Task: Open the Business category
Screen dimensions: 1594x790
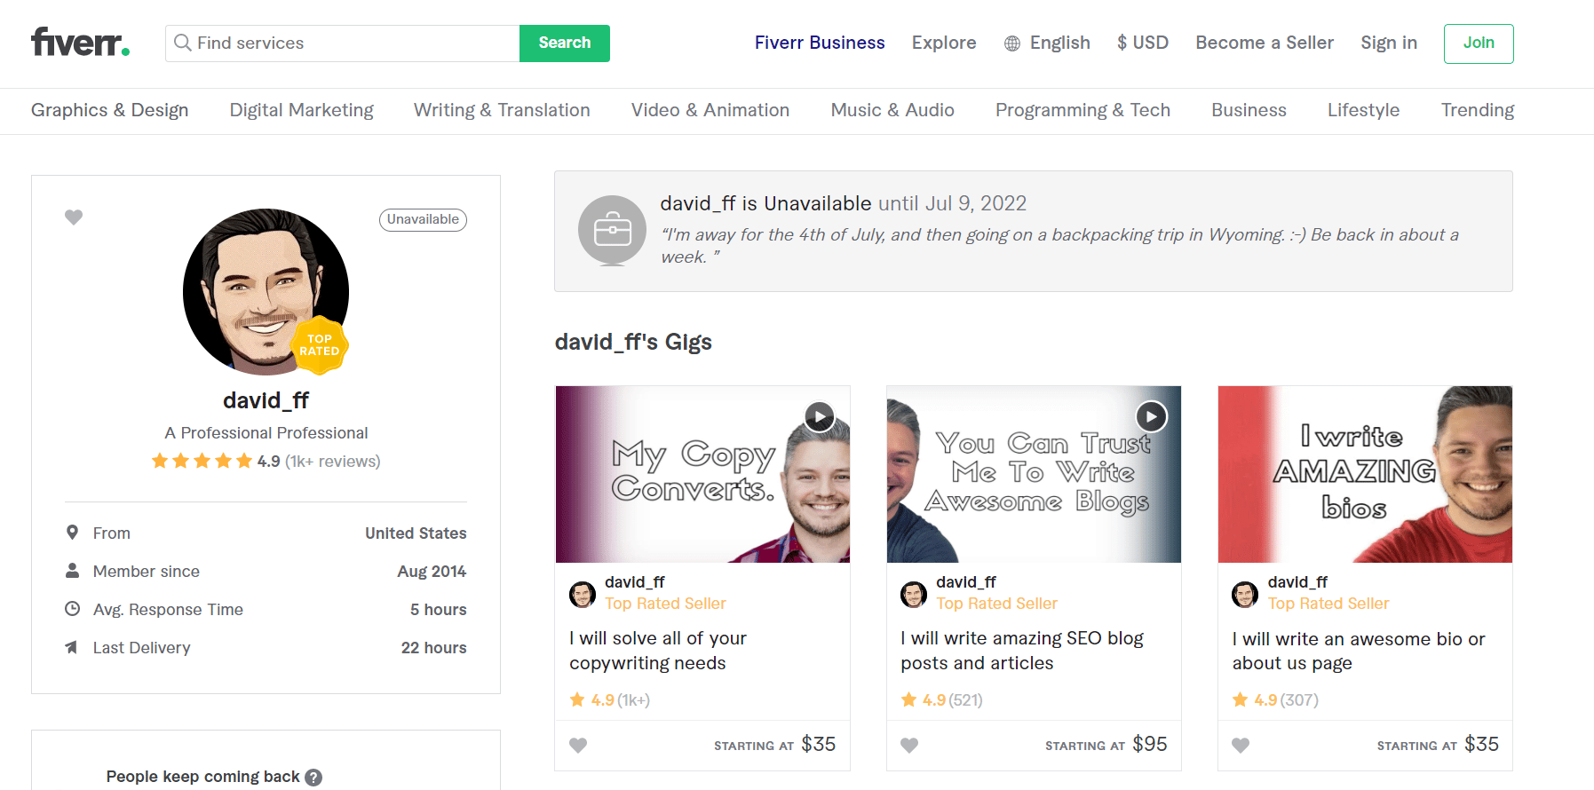Action: coord(1249,110)
